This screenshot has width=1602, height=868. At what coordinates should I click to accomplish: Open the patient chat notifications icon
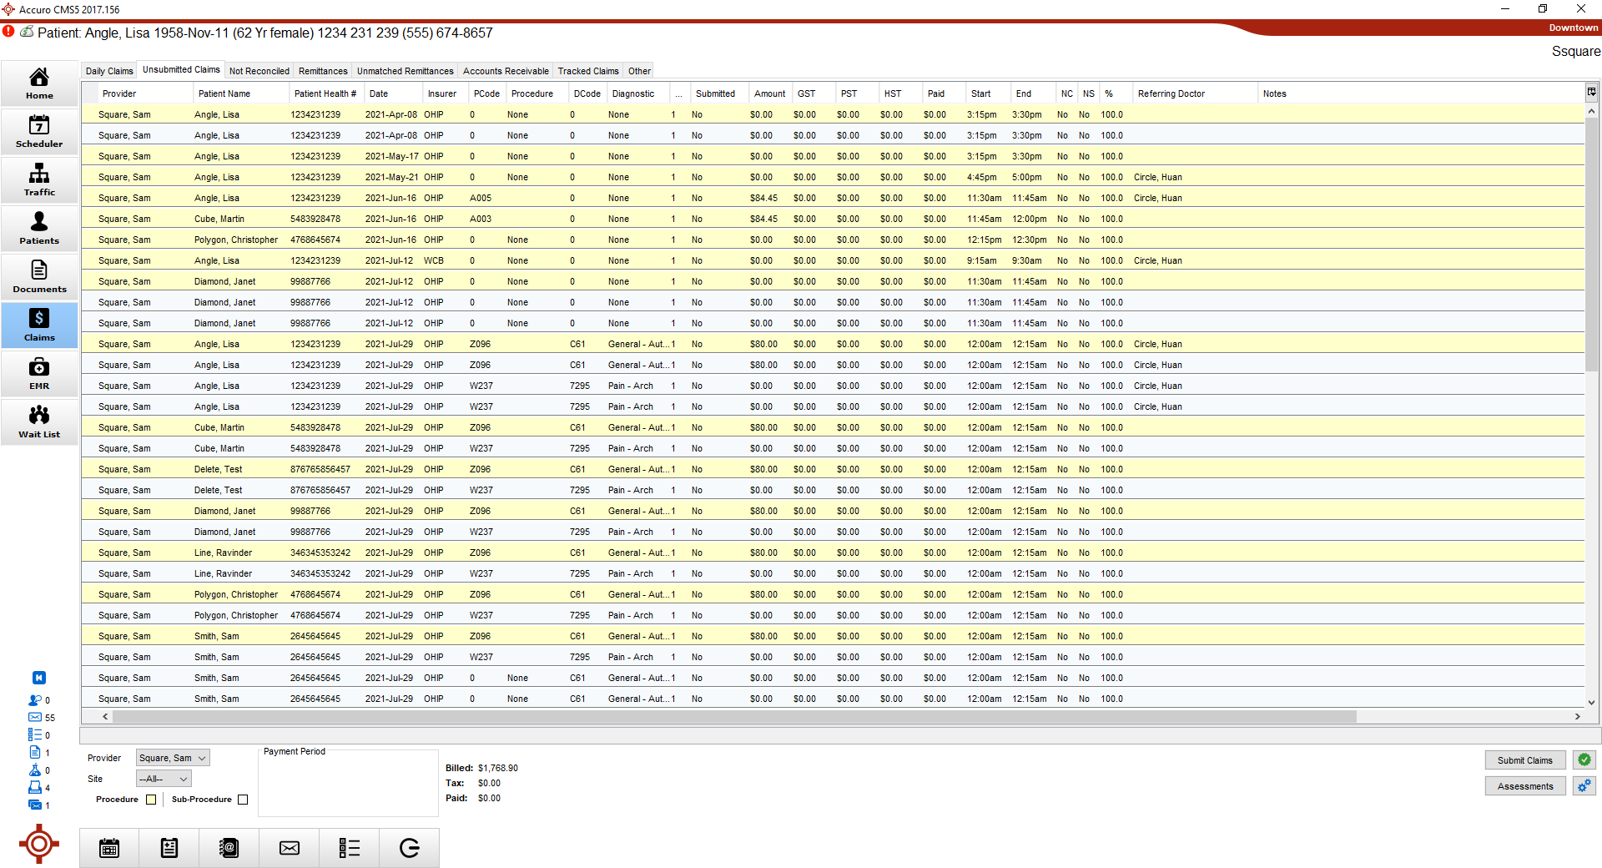tap(35, 700)
